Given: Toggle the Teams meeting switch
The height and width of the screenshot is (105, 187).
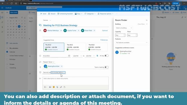Looking at the screenshot, I should coord(106,67).
